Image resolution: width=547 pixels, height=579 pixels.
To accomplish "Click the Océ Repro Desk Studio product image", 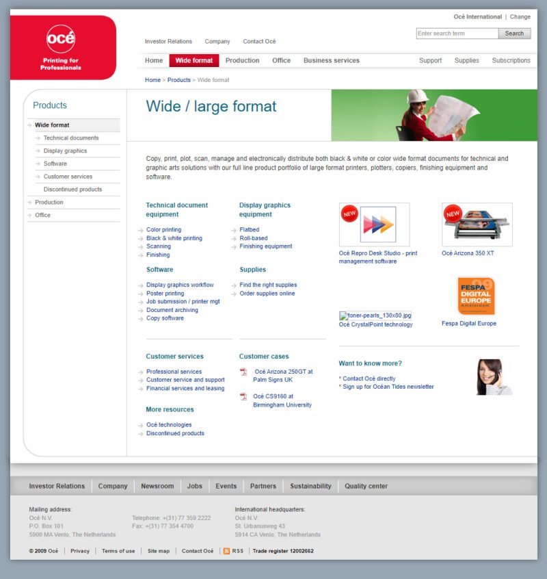I will (x=374, y=224).
